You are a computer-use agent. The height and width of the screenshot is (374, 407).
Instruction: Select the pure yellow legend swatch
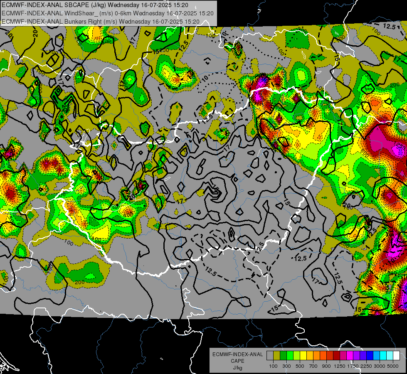(x=303, y=355)
